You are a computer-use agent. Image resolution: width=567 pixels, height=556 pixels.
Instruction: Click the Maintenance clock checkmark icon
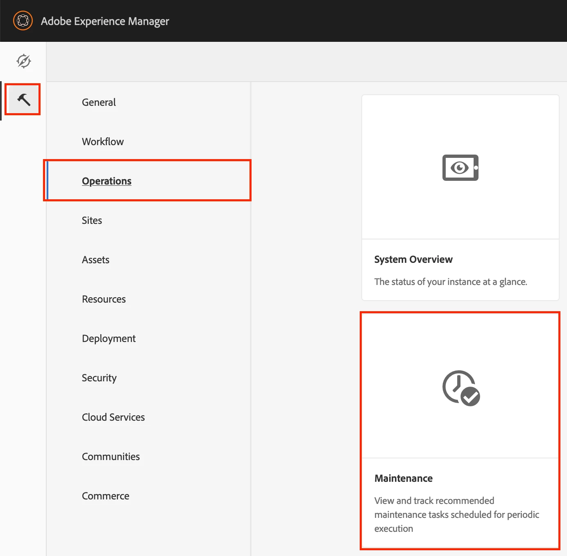click(461, 388)
